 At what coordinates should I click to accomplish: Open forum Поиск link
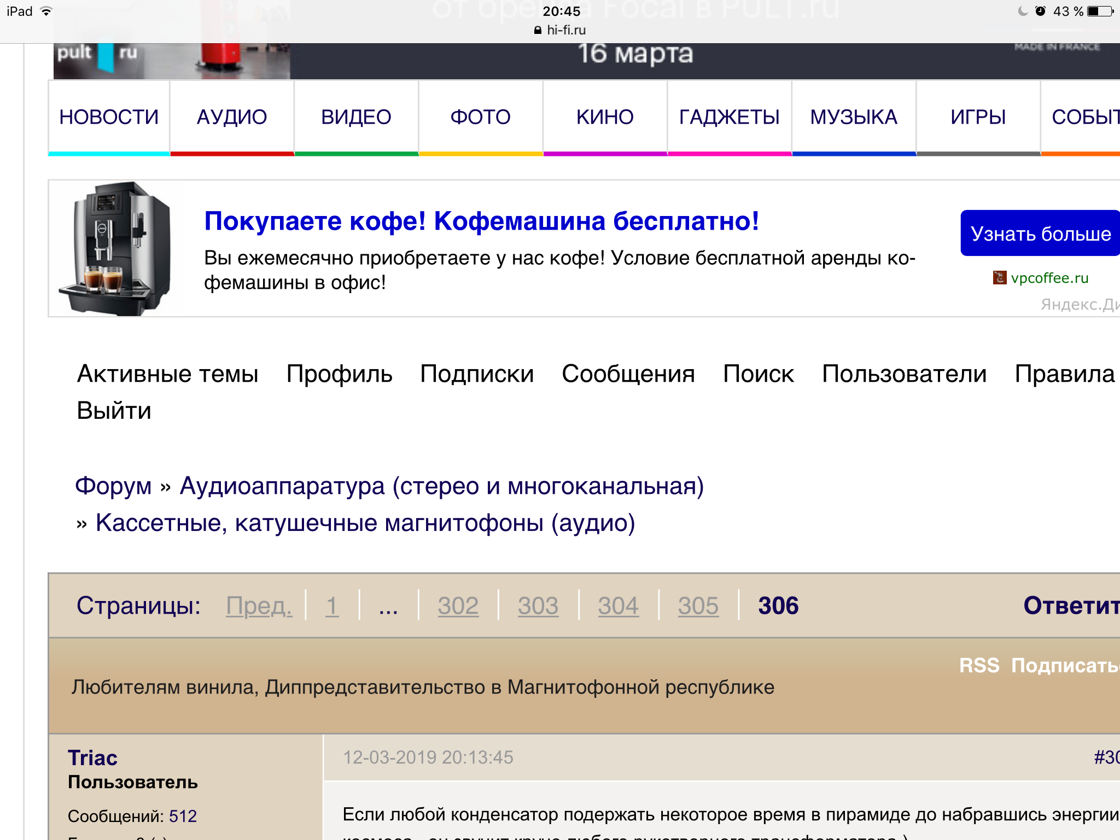[x=758, y=374]
